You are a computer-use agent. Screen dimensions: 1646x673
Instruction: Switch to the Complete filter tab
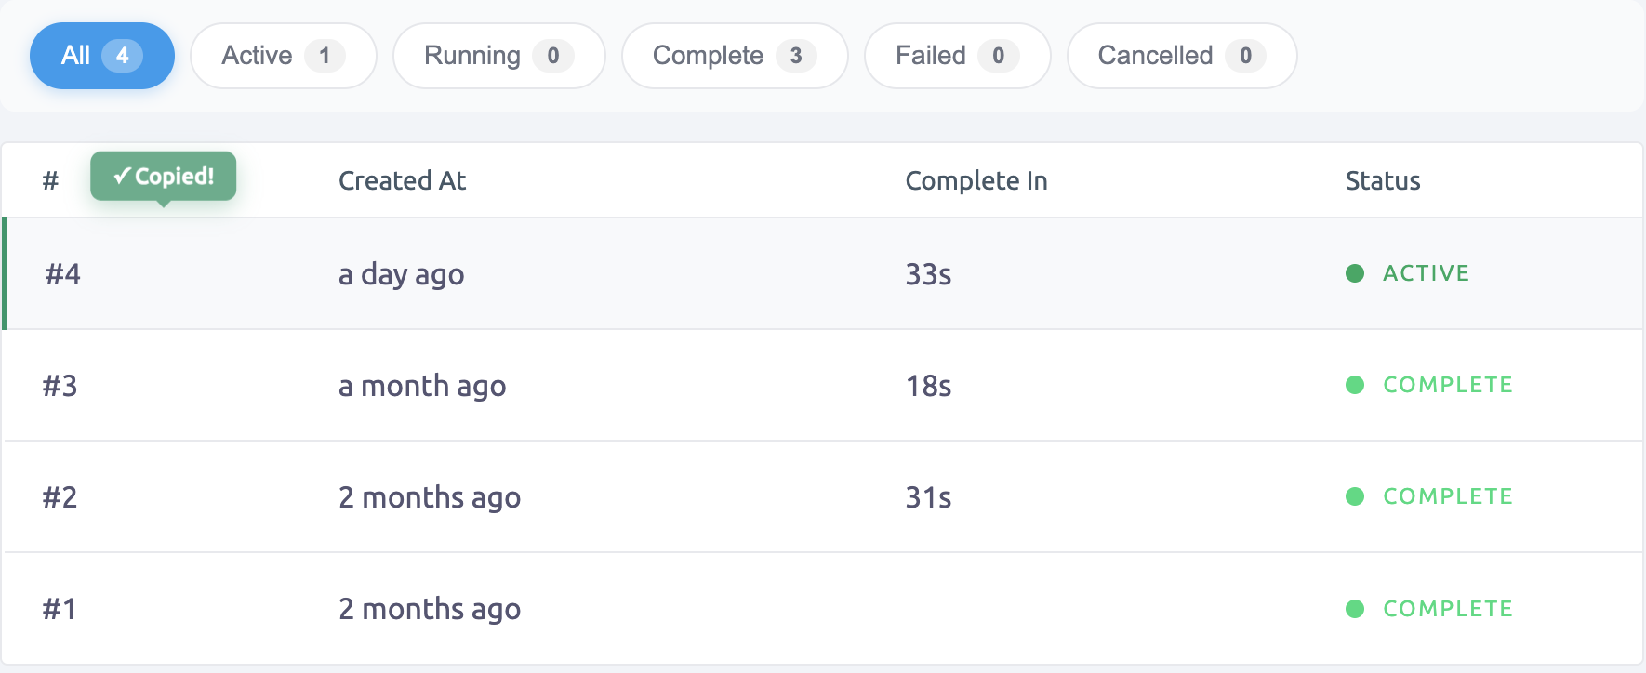pyautogui.click(x=734, y=56)
